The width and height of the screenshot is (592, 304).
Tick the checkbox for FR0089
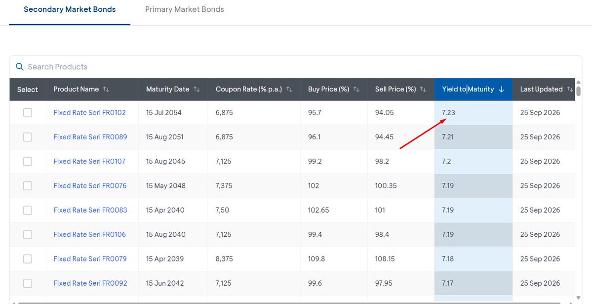(28, 137)
